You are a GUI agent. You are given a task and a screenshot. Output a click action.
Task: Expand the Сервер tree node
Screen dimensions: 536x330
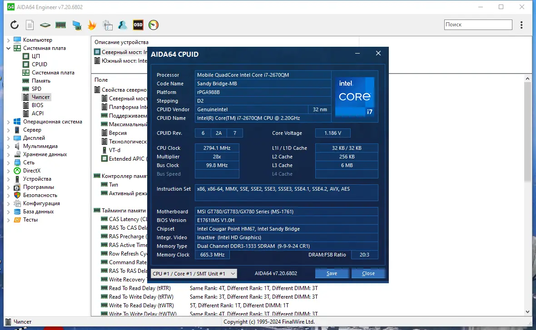point(9,130)
